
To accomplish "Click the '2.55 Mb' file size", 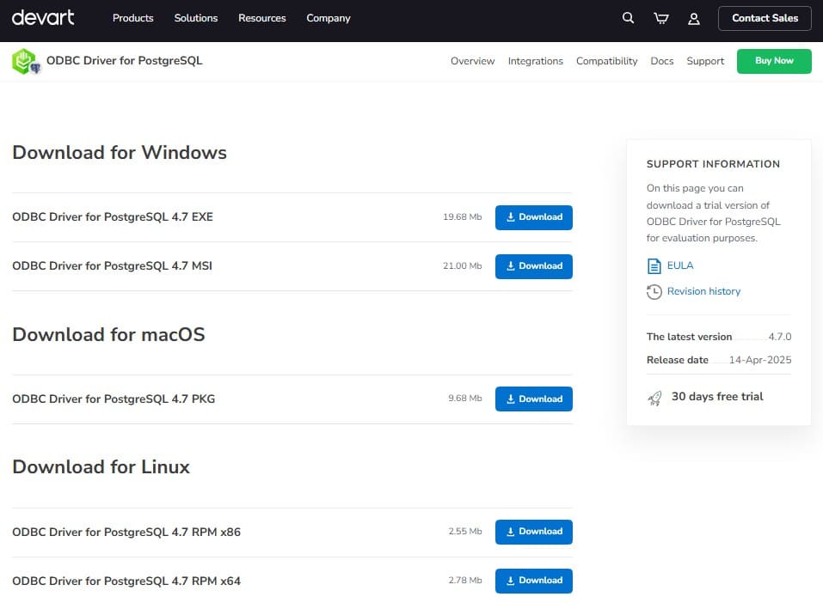I will coord(464,531).
